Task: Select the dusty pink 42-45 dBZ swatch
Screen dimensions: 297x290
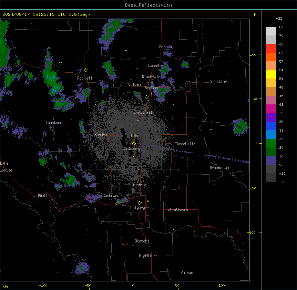Action: [271, 100]
